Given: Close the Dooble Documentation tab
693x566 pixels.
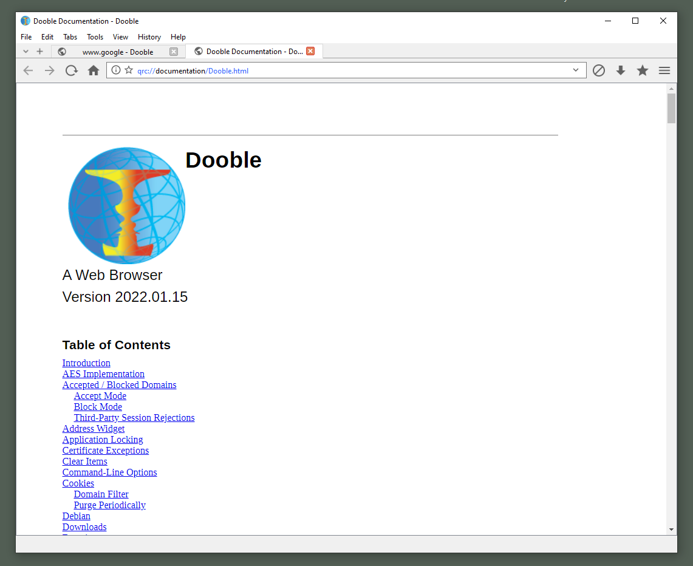Looking at the screenshot, I should [310, 51].
